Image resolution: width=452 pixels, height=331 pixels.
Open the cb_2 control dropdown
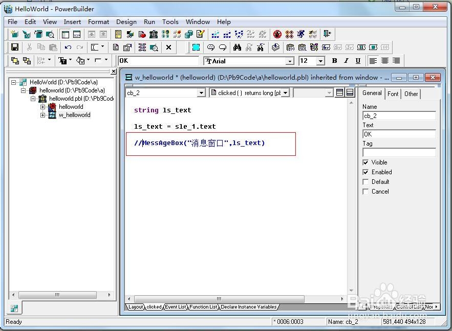tap(201, 92)
